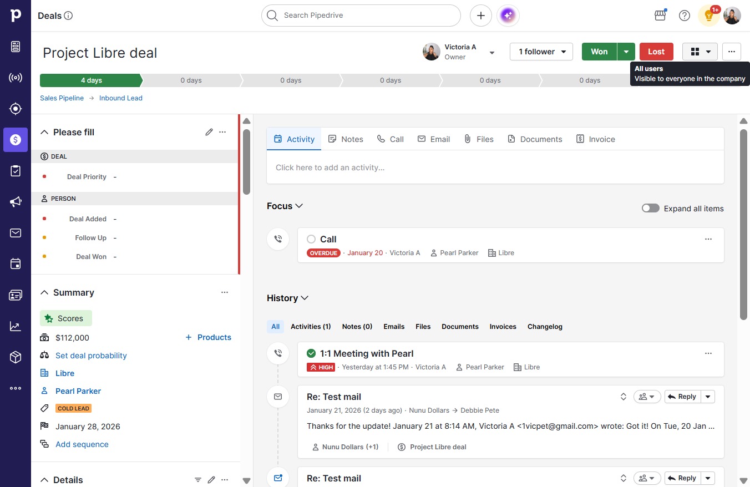The image size is (750, 487).
Task: Click here to add an activity field
Action: (495, 168)
